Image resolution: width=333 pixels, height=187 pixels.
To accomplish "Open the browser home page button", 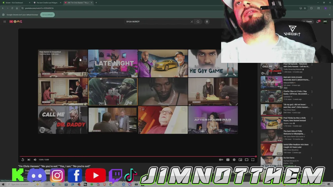I will click(17, 8).
